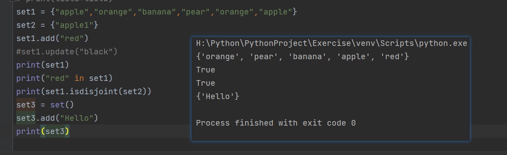Click the set1.add("red") line
Image resolution: width=507 pixels, height=155 pixels.
tap(52, 38)
